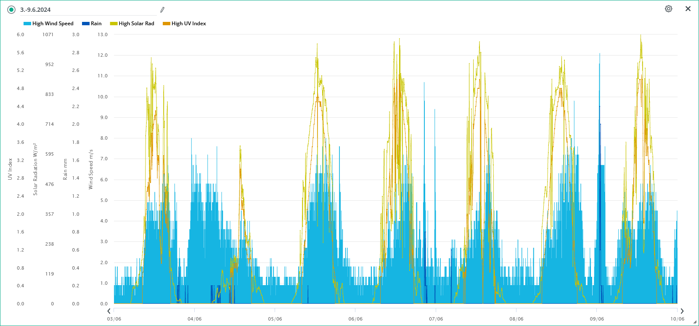
Task: Select the 06/06 date marker on x-axis
Action: [x=355, y=319]
